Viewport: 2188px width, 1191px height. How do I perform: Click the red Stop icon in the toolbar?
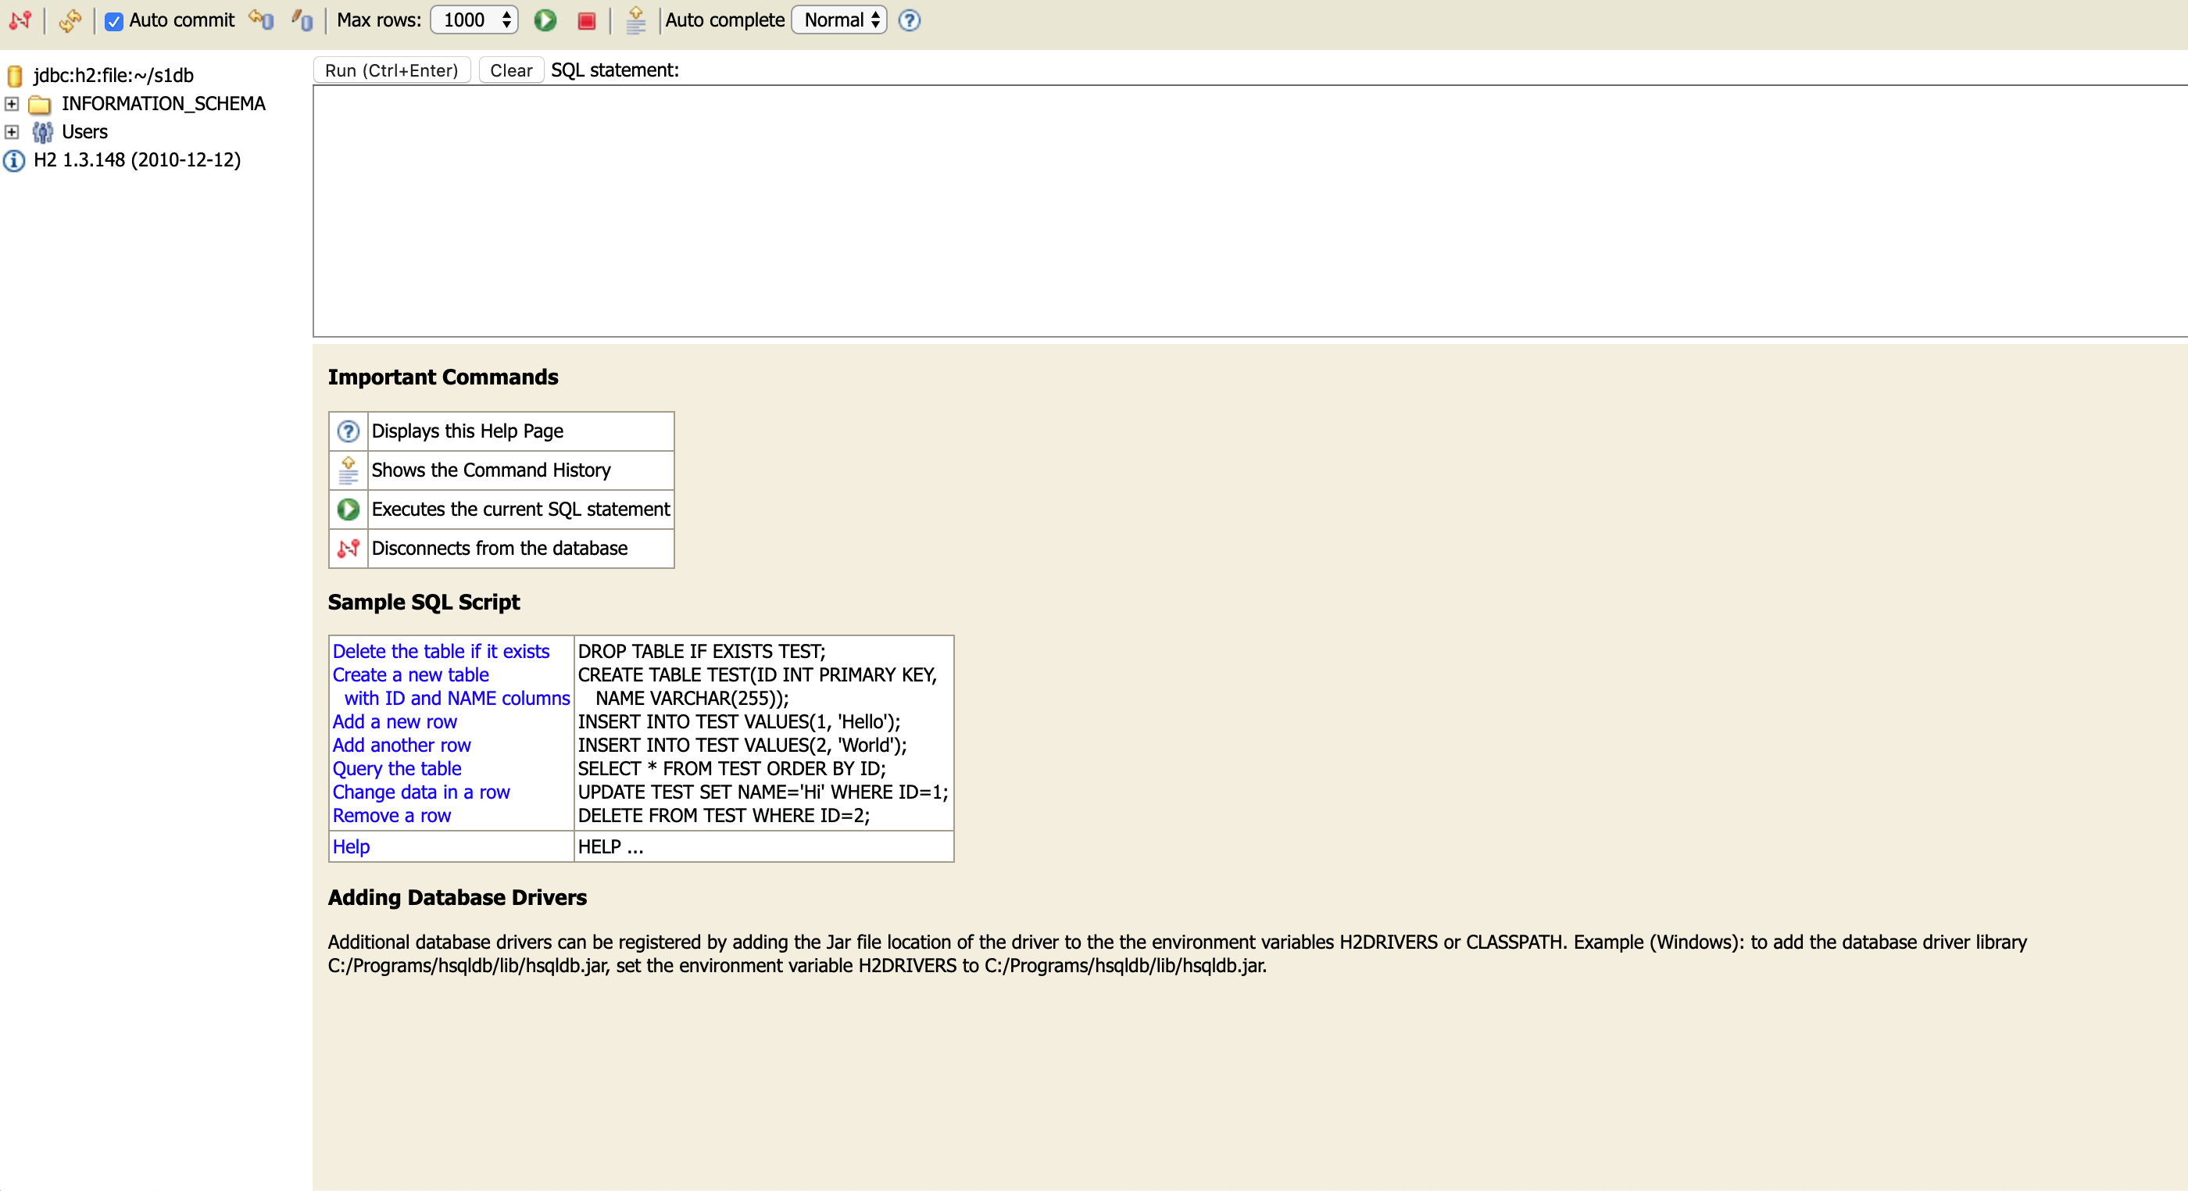[586, 20]
